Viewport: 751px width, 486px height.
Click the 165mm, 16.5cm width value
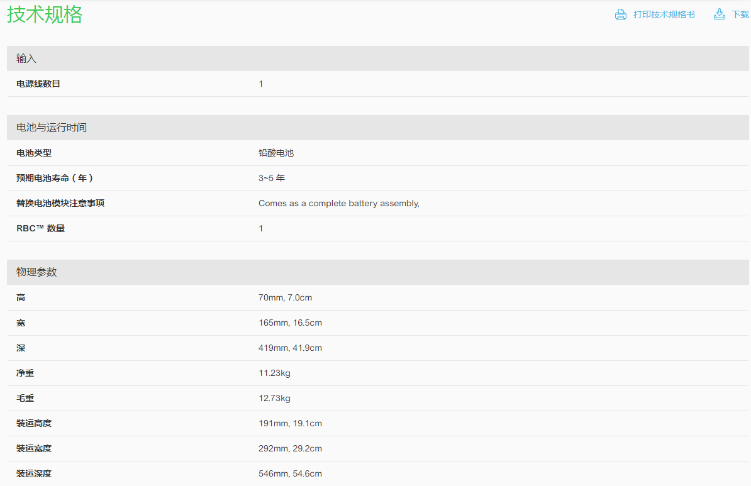tap(290, 323)
